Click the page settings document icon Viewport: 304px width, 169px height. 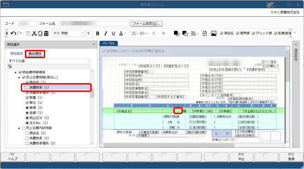tap(205, 33)
